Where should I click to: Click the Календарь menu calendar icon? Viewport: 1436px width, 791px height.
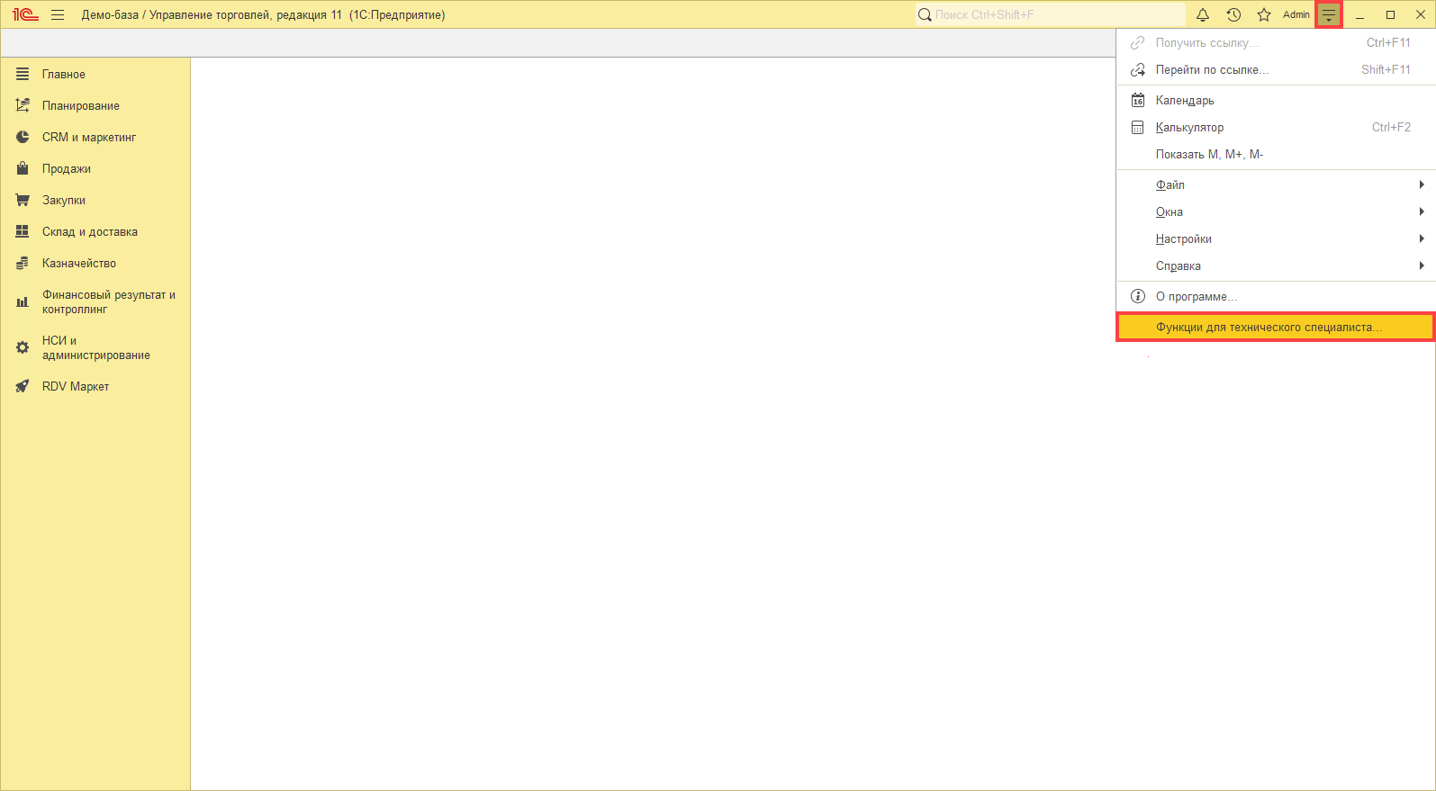[x=1138, y=100]
